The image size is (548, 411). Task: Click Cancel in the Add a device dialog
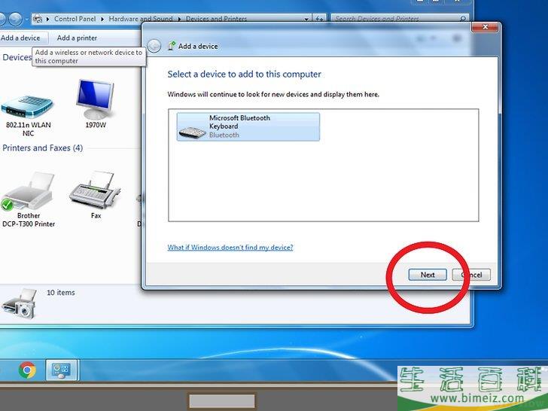pyautogui.click(x=471, y=275)
